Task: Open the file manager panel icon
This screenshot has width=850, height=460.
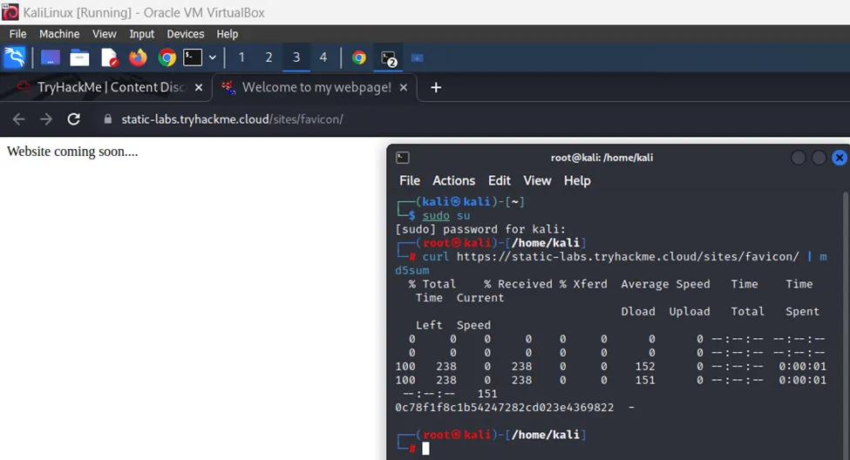Action: [79, 57]
